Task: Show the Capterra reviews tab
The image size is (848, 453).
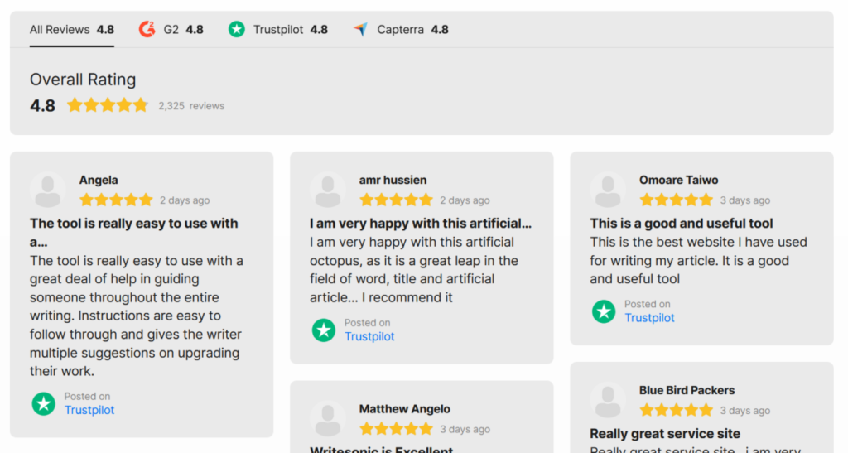Action: click(x=400, y=29)
